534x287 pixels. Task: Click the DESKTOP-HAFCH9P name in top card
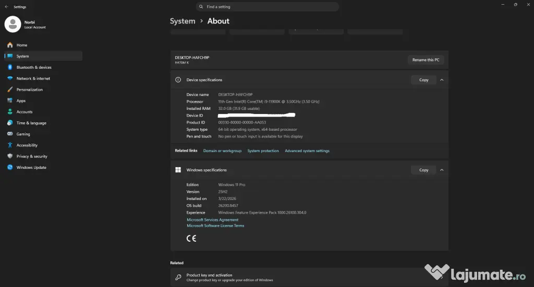coord(192,57)
